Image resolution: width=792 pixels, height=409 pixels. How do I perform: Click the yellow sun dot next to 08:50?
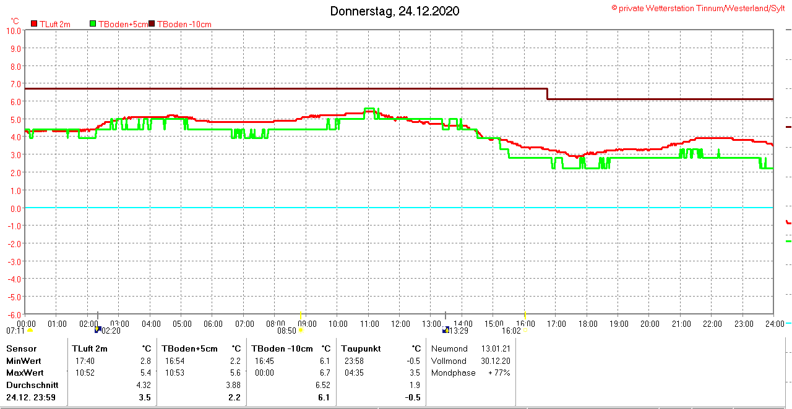point(301,330)
